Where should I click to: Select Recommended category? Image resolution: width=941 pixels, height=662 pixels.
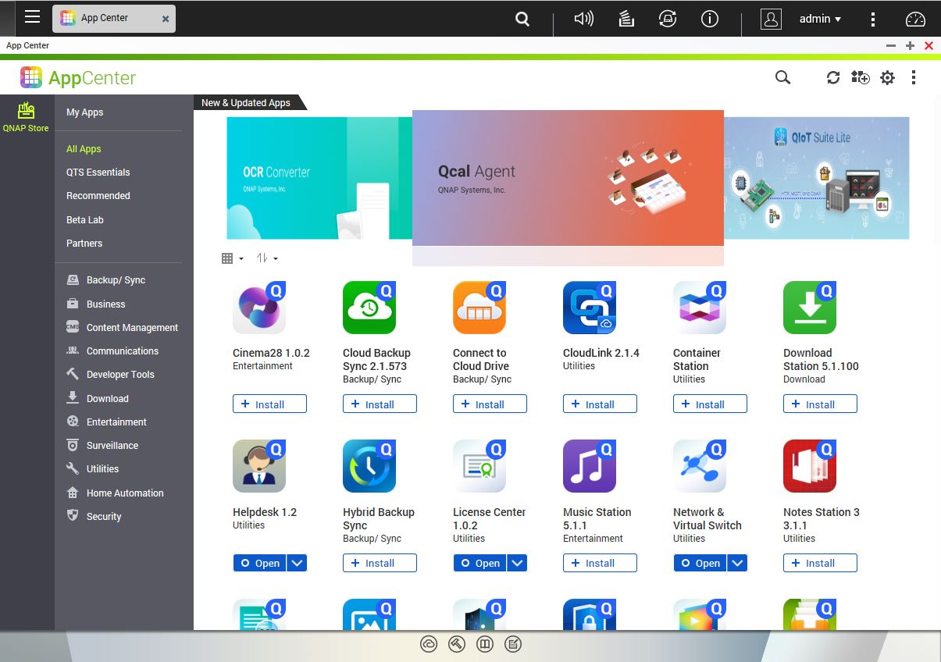pos(98,196)
